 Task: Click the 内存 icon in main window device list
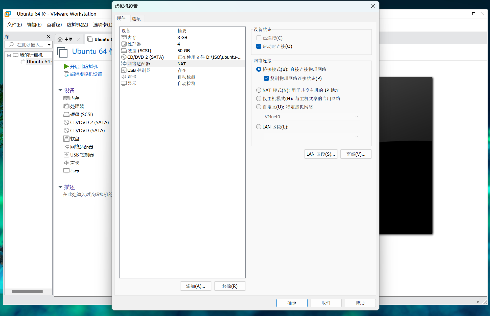coord(66,98)
